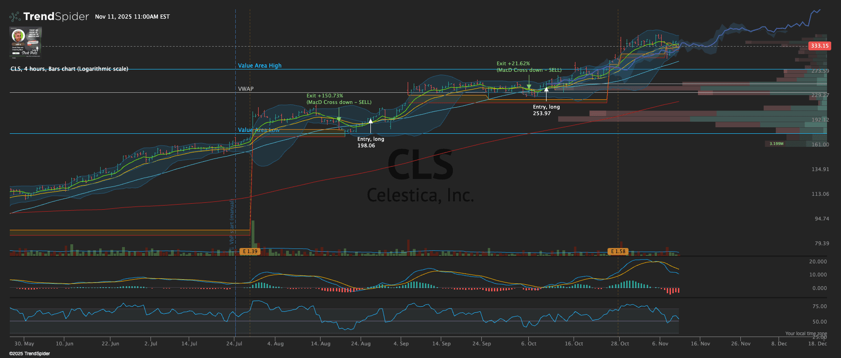This screenshot has width=841, height=358.
Task: Click the 3.199M volume profile label
Action: coord(776,144)
